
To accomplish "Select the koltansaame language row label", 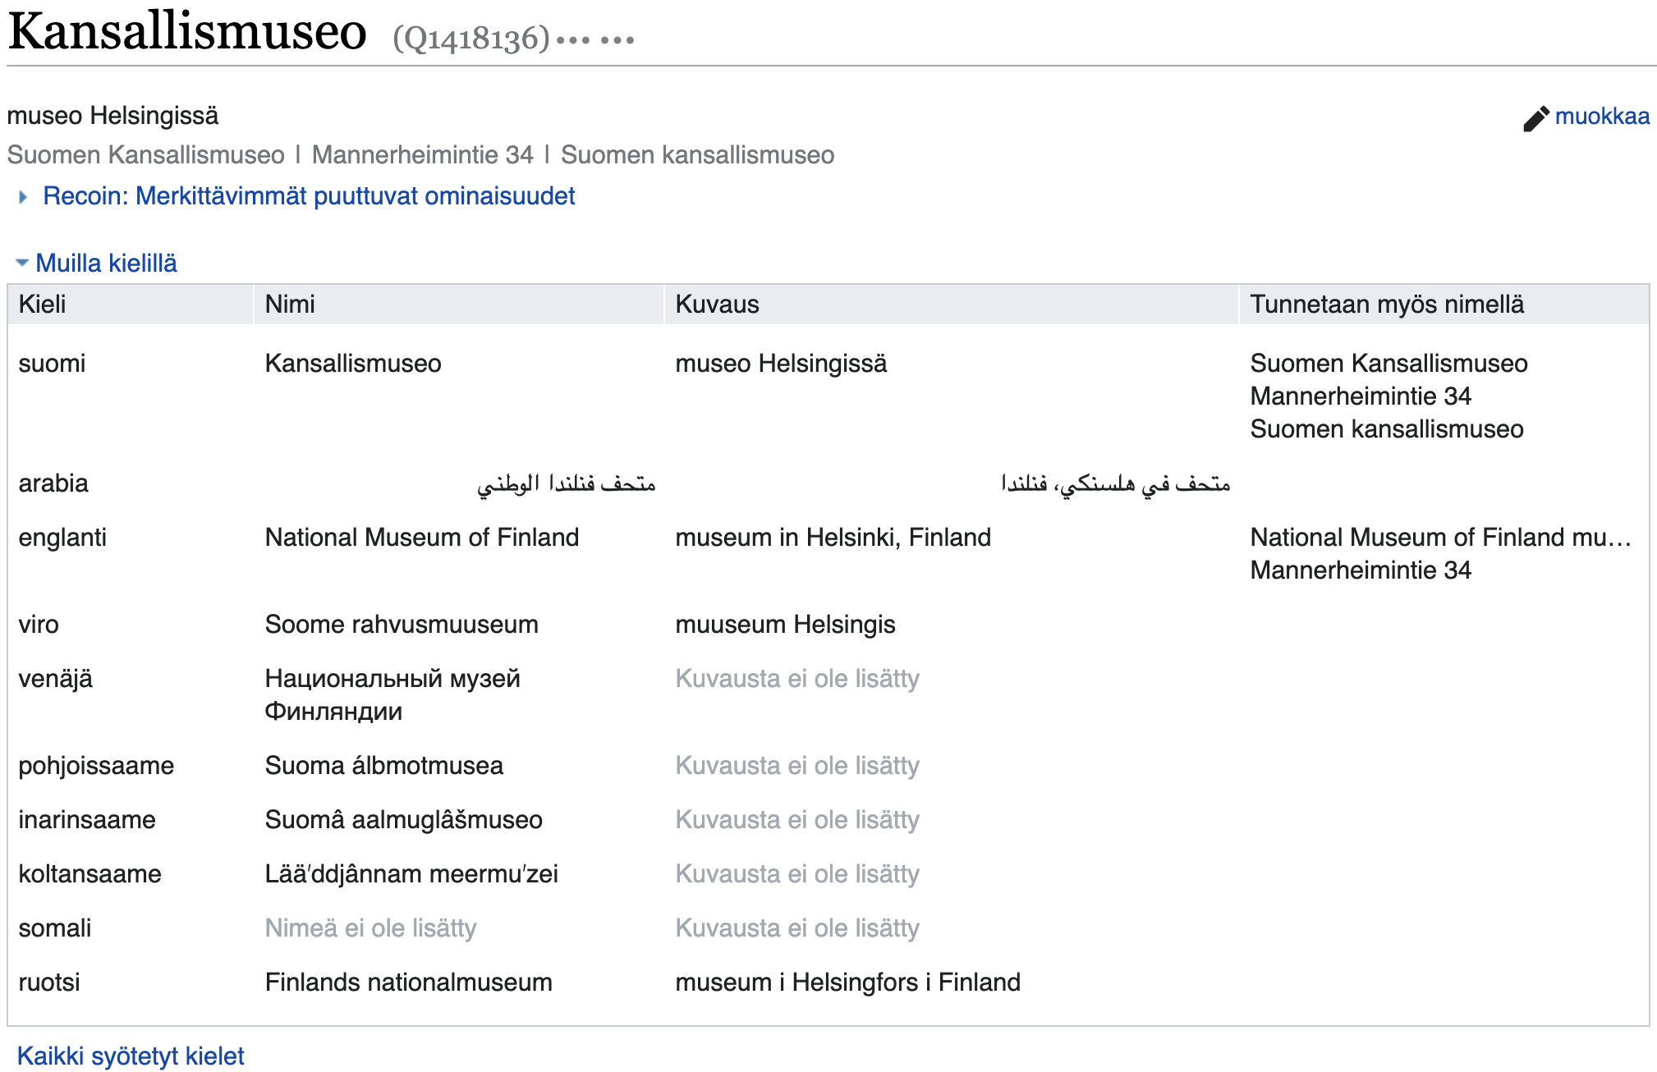I will (x=90, y=874).
